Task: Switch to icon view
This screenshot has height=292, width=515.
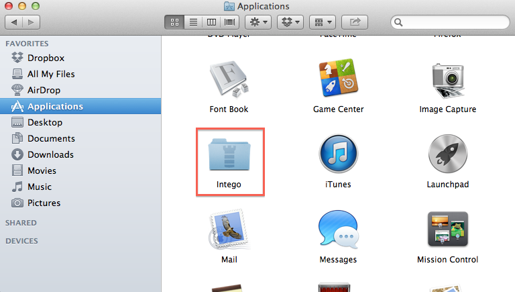Action: [x=174, y=22]
